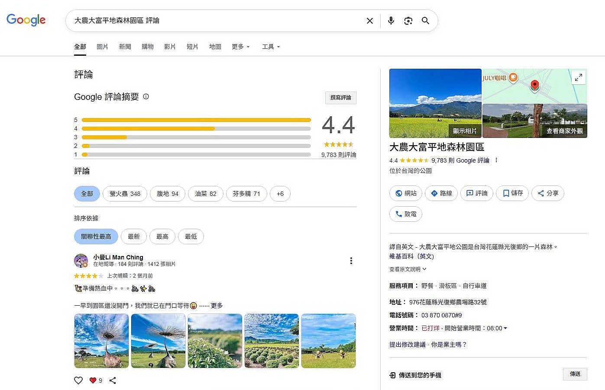Sort reviews by 最高 rating
The image size is (605, 390).
pos(162,237)
